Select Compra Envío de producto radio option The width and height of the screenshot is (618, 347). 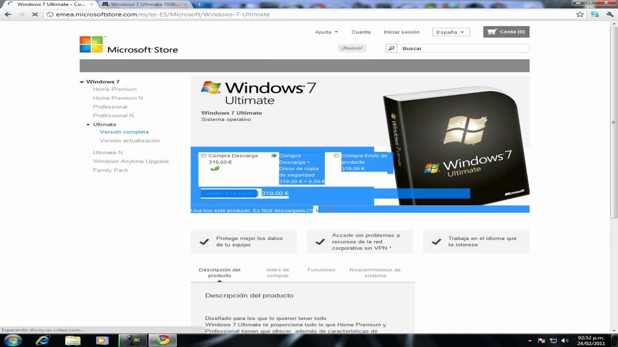click(337, 156)
